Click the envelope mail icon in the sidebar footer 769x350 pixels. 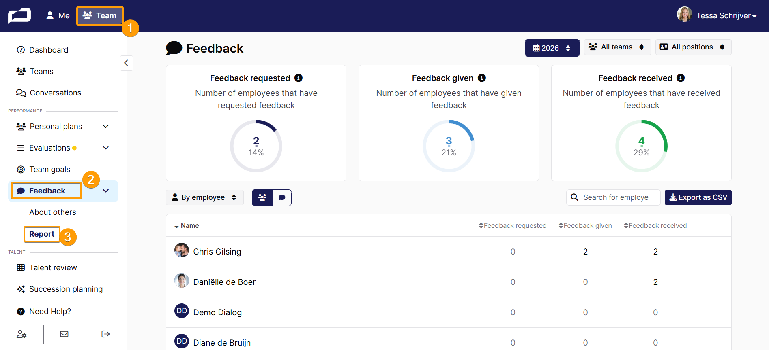pos(64,334)
